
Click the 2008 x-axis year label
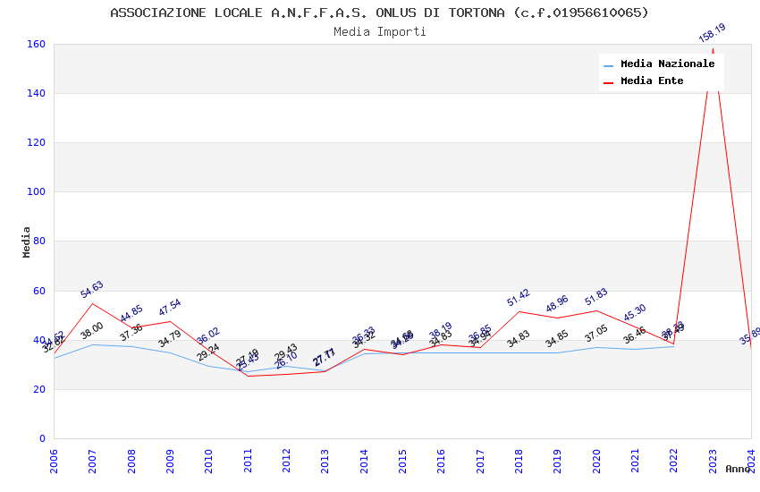click(131, 461)
